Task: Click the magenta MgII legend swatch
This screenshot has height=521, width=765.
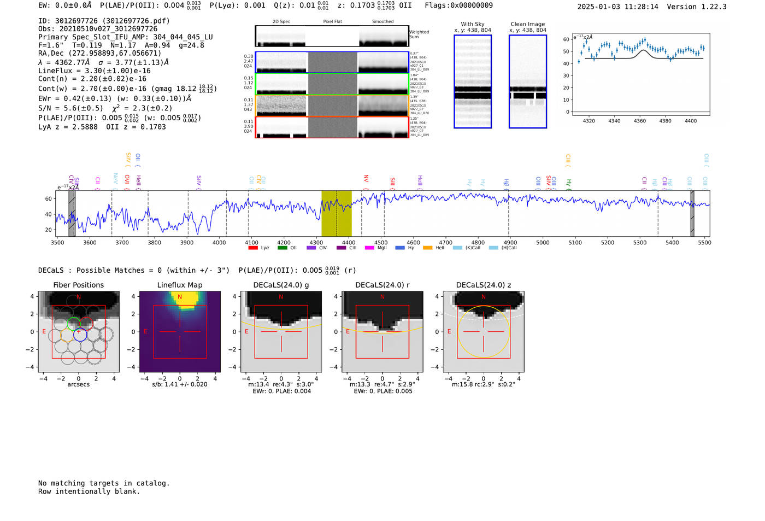Action: coord(370,248)
